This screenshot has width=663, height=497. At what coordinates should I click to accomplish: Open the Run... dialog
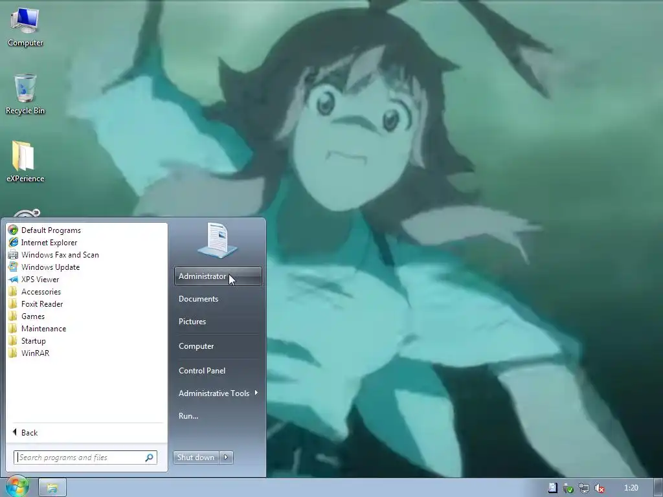tap(218, 416)
